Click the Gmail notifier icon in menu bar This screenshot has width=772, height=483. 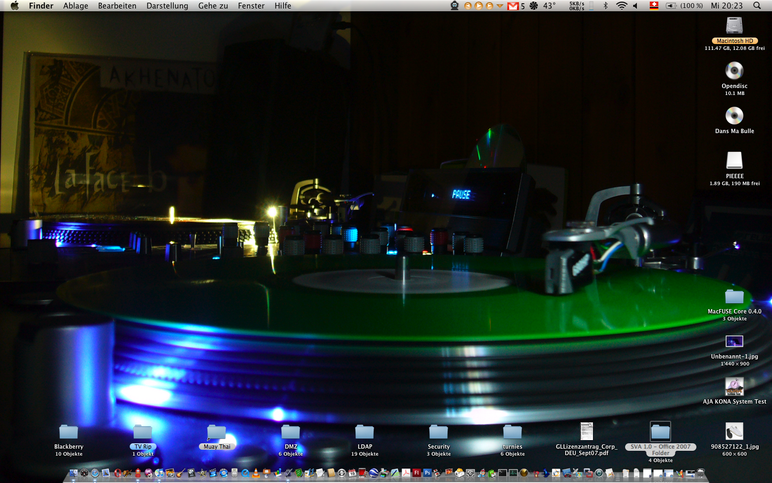513,6
